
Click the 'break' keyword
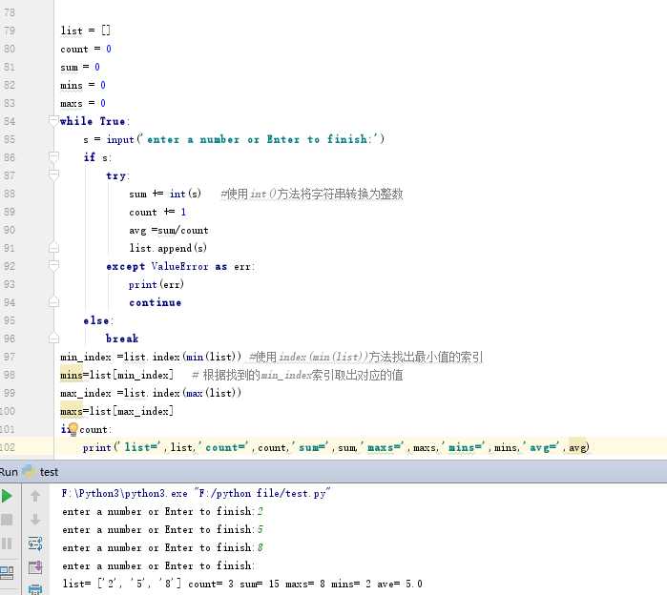pyautogui.click(x=122, y=339)
